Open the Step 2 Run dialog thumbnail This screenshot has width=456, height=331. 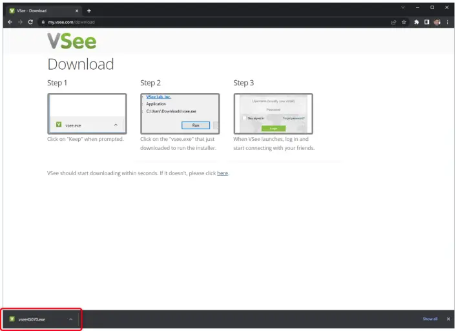point(180,114)
